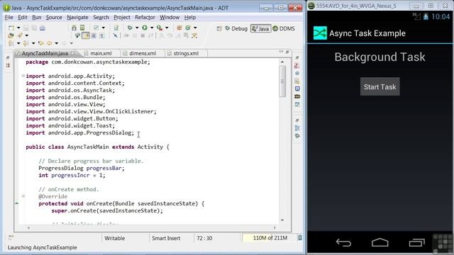This screenshot has height=255, width=454.
Task: Click the Print icon in toolbar
Action: click(43, 28)
